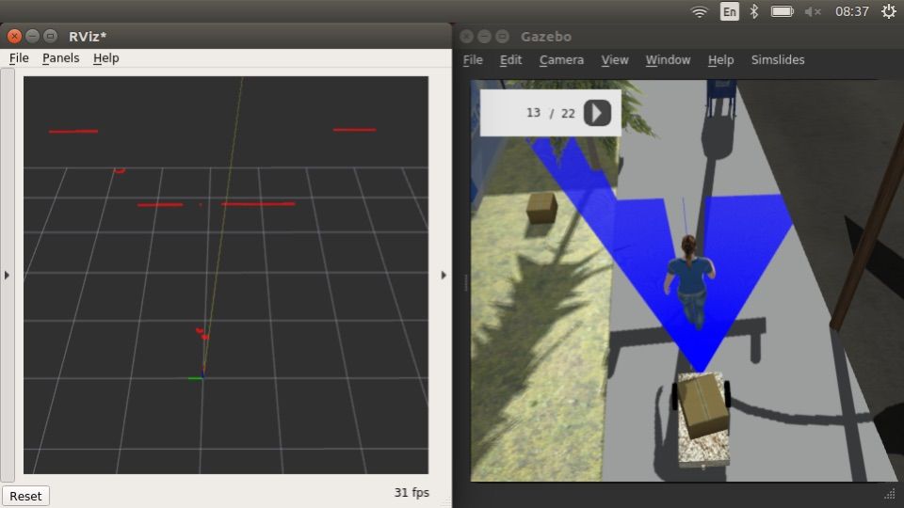Click the 31 fps readout in RViz
This screenshot has width=904, height=508.
pos(412,492)
